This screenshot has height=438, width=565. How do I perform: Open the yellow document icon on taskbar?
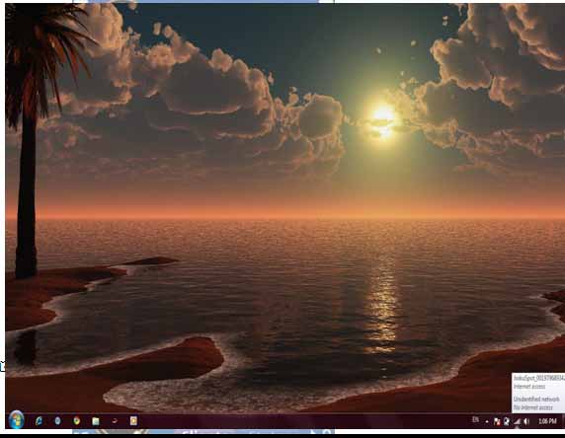pyautogui.click(x=133, y=420)
